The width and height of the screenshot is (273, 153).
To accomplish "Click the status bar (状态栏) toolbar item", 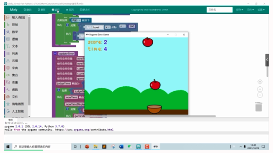I will (85, 10).
